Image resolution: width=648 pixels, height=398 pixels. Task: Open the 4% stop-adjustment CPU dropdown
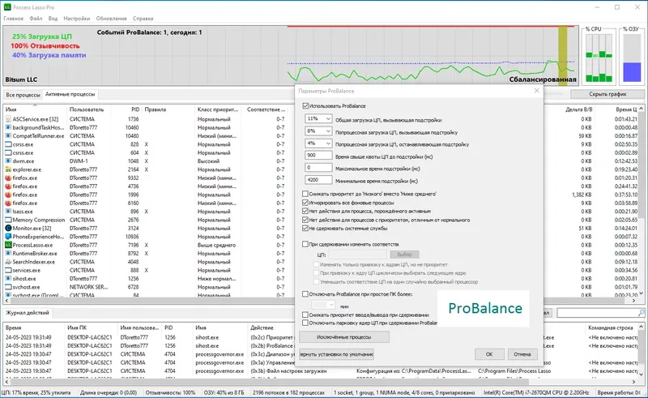318,143
